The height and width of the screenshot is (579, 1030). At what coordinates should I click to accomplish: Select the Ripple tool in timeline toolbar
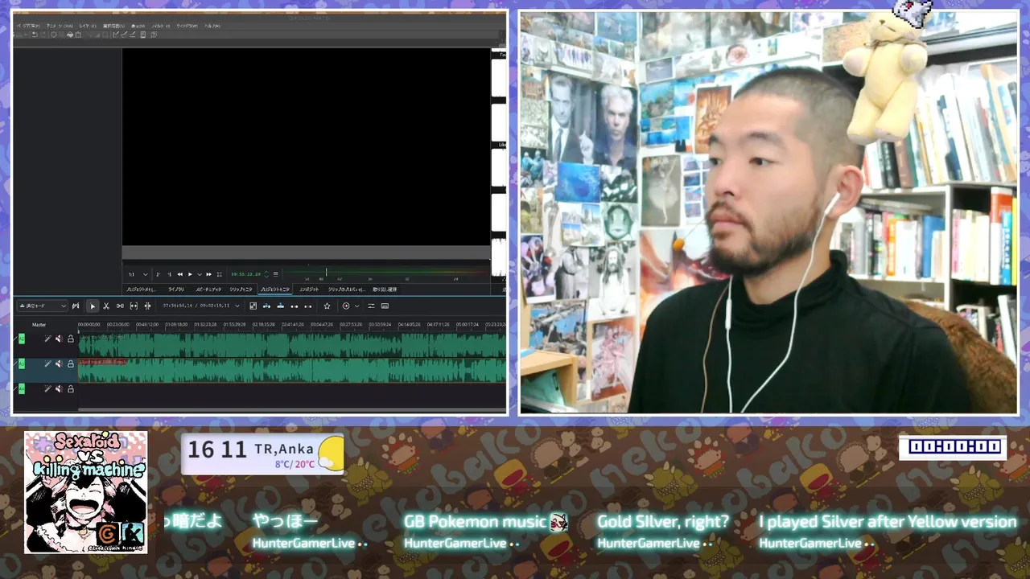pyautogui.click(x=147, y=306)
